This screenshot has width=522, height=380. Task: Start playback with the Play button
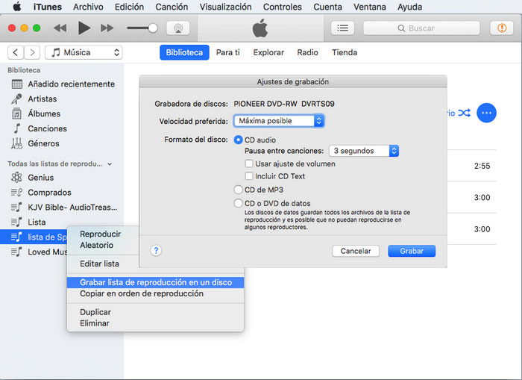point(84,28)
